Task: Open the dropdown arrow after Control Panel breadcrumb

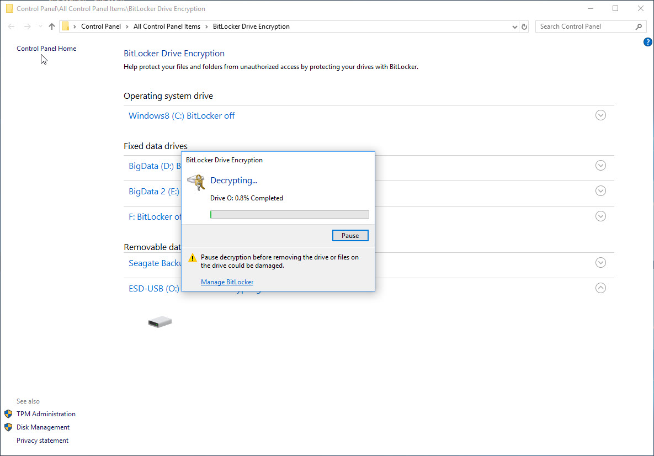Action: [x=127, y=26]
